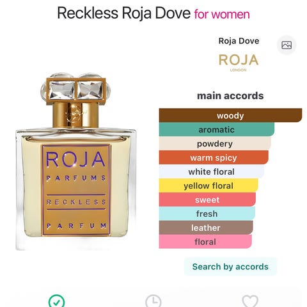The height and width of the screenshot is (307, 307).
Task: Click Search by accords button
Action: click(x=230, y=267)
